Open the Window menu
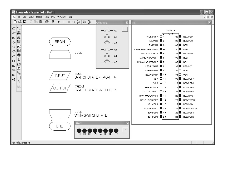The height and width of the screenshot is (178, 225). coord(61,17)
